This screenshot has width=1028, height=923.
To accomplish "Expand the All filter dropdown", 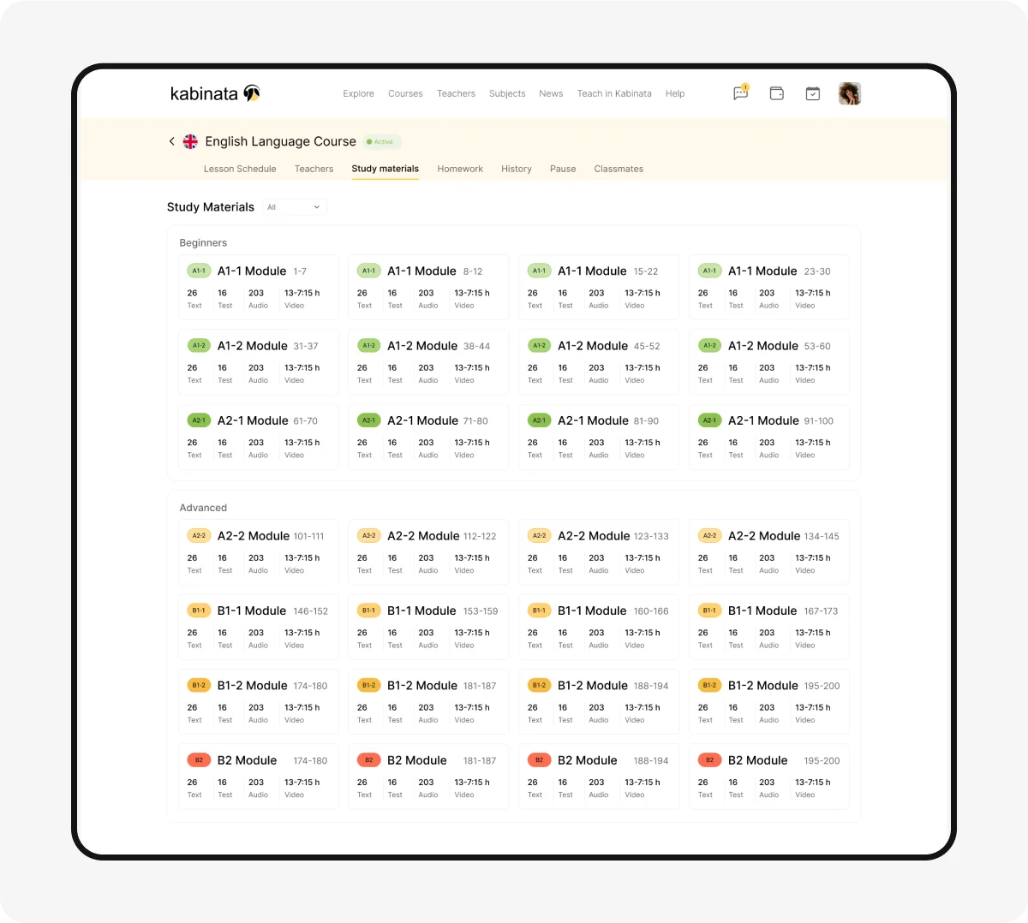I will (x=294, y=207).
